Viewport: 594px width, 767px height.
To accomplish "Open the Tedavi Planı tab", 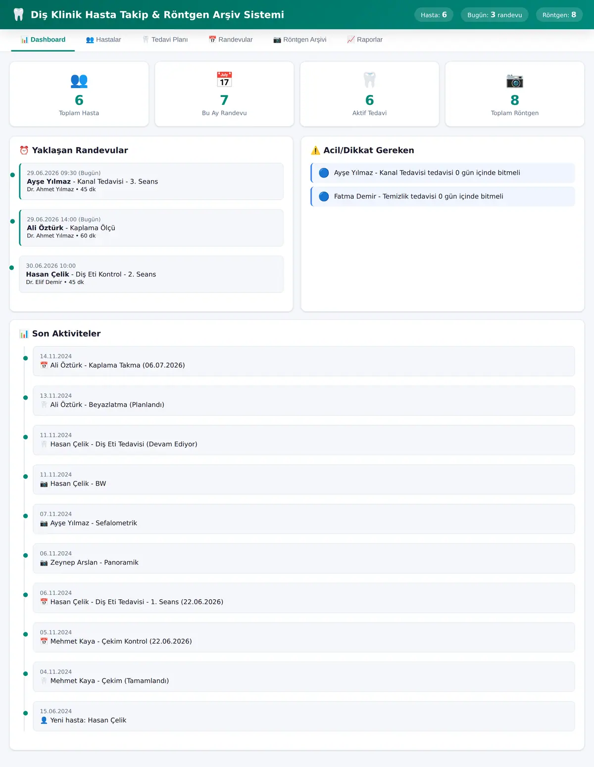I will pos(165,40).
